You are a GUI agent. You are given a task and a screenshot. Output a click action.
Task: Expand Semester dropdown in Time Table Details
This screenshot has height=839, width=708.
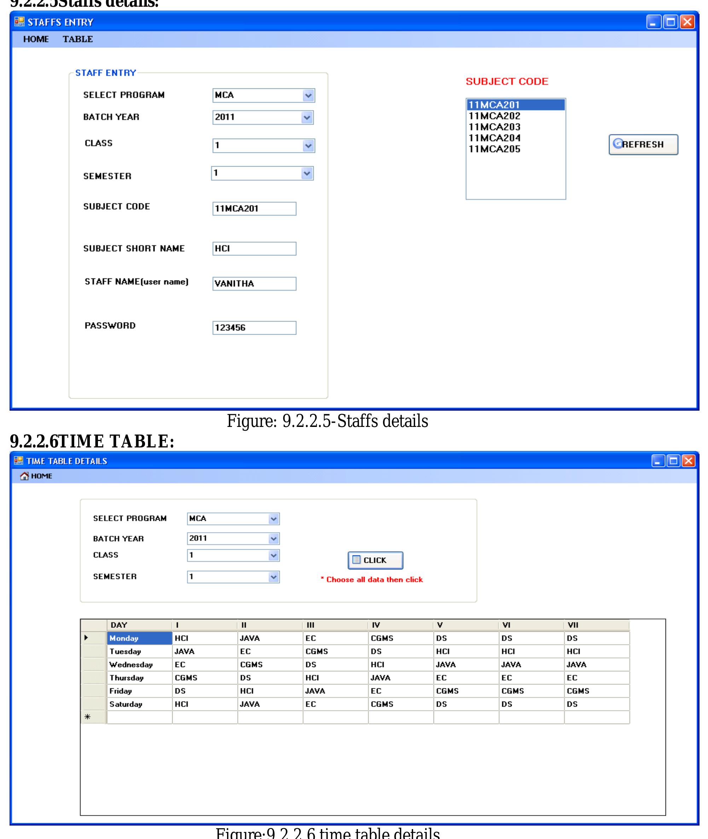pos(274,577)
